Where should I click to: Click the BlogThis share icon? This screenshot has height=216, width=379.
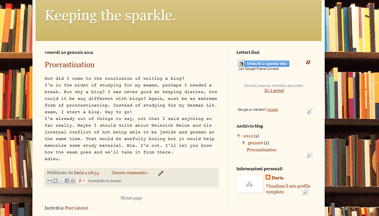click(56, 181)
